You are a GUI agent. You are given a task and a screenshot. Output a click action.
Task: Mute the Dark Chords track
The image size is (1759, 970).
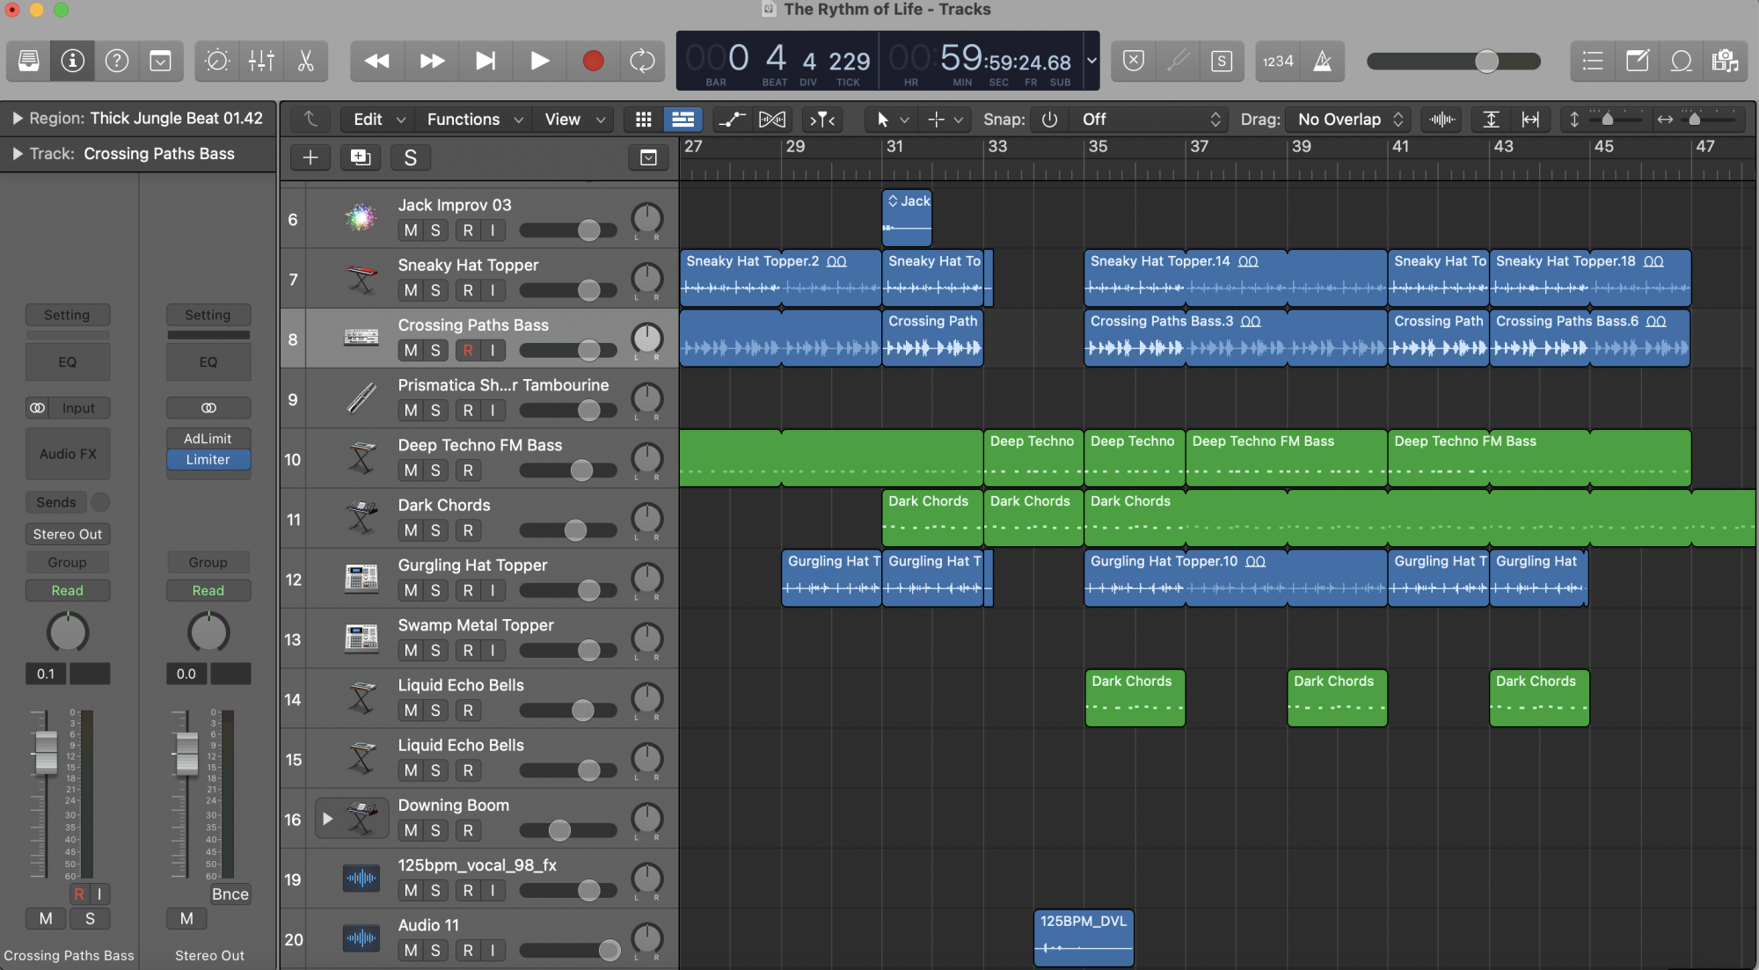(410, 530)
